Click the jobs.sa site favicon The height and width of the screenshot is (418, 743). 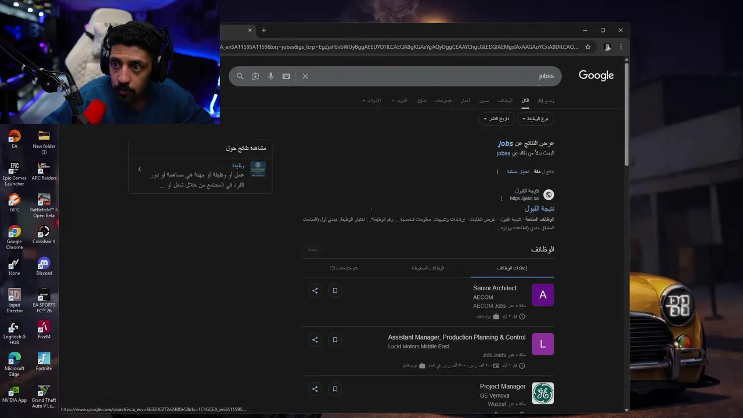[x=549, y=194]
